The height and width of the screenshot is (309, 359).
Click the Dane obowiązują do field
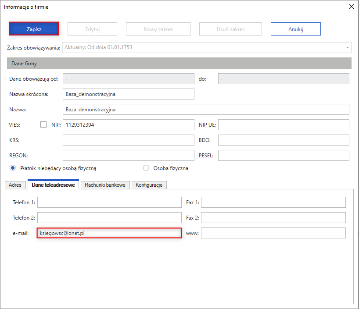click(284, 79)
